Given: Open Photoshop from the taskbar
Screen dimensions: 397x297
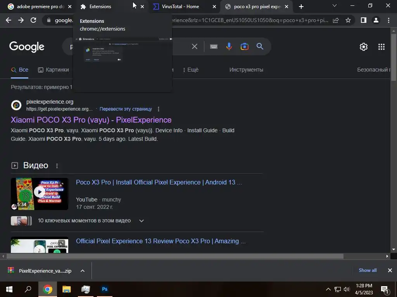Looking at the screenshot, I should pyautogui.click(x=105, y=289).
